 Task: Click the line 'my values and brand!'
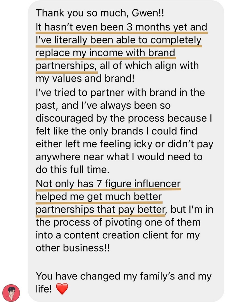point(85,78)
